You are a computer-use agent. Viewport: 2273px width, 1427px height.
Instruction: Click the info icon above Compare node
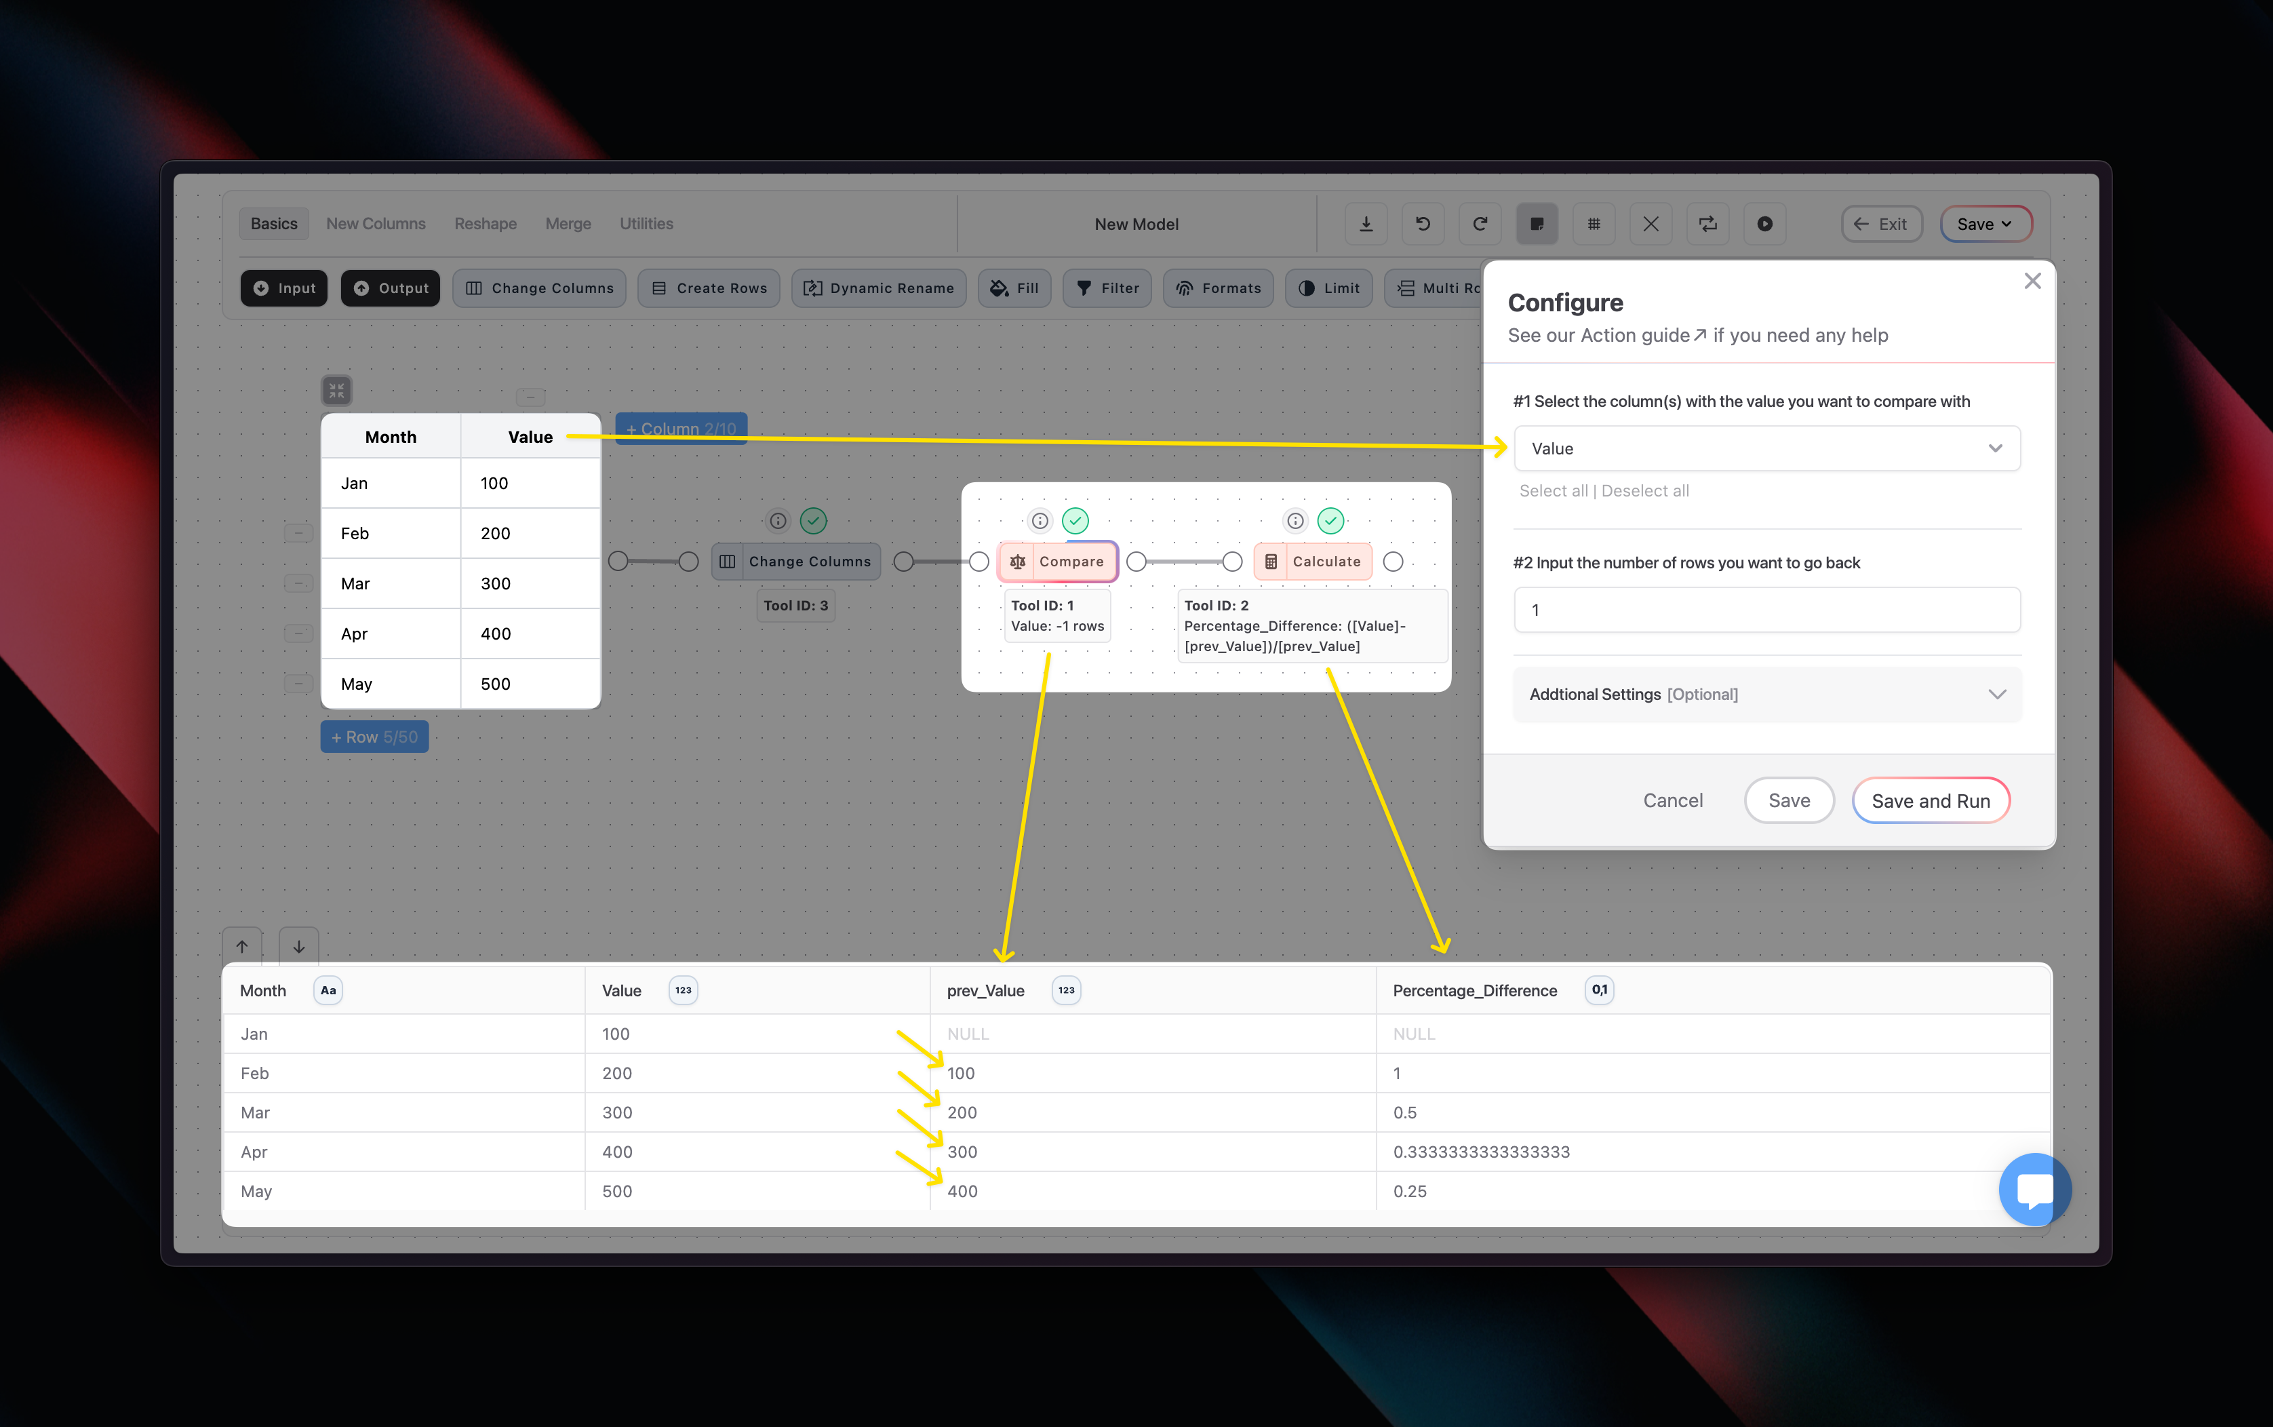[x=1040, y=521]
